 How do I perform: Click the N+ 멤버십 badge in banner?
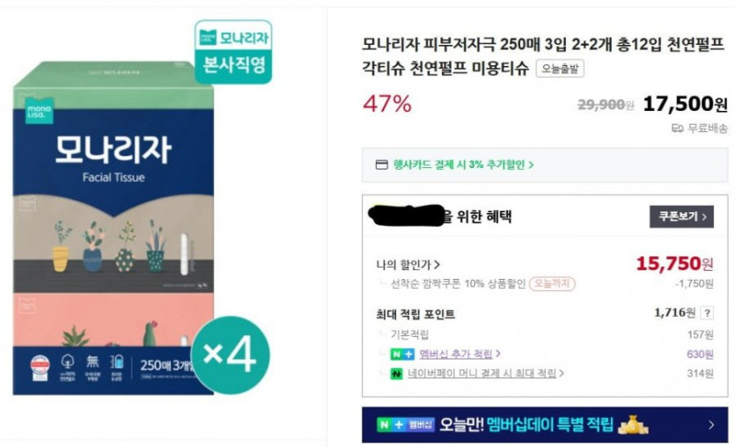click(406, 424)
